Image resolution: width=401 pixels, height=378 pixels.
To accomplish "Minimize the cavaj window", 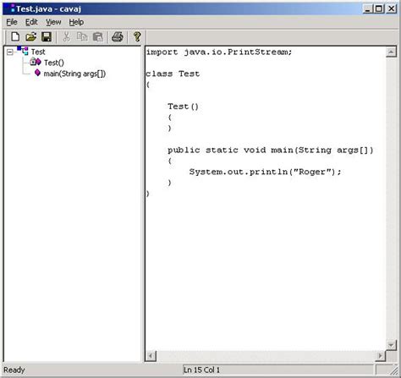I will pyautogui.click(x=367, y=8).
